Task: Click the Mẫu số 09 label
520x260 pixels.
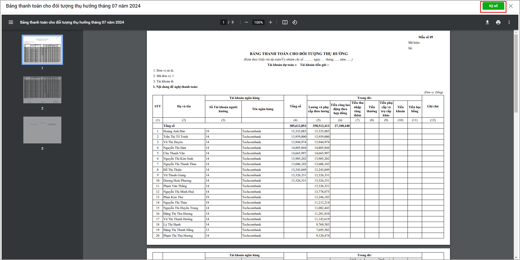Action: [426, 37]
